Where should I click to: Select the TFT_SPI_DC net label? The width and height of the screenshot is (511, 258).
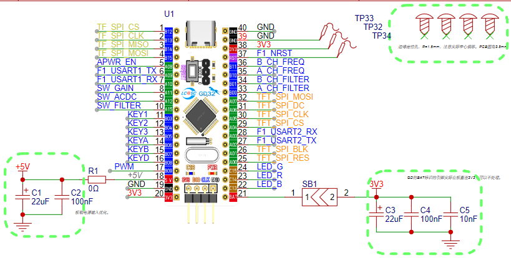[281, 106]
